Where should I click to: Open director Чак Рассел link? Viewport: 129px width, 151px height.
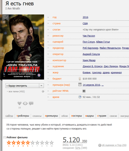tap(89, 36)
